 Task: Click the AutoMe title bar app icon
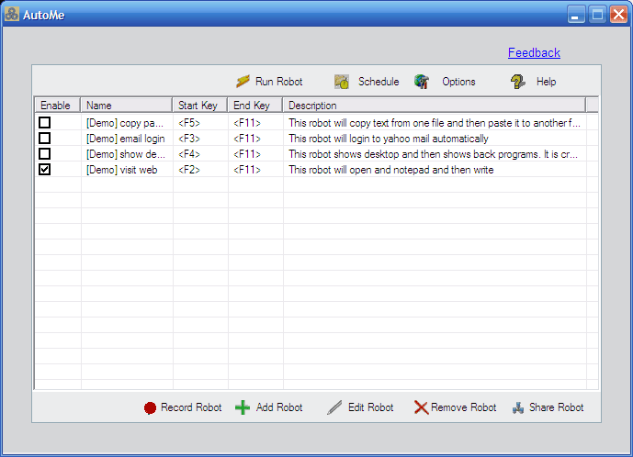pos(12,15)
